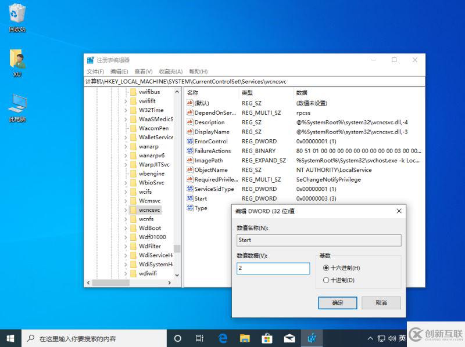Screen dimensions: 465x347
Task: Launch Microsoft Edge from taskbar
Action: [x=223, y=338]
